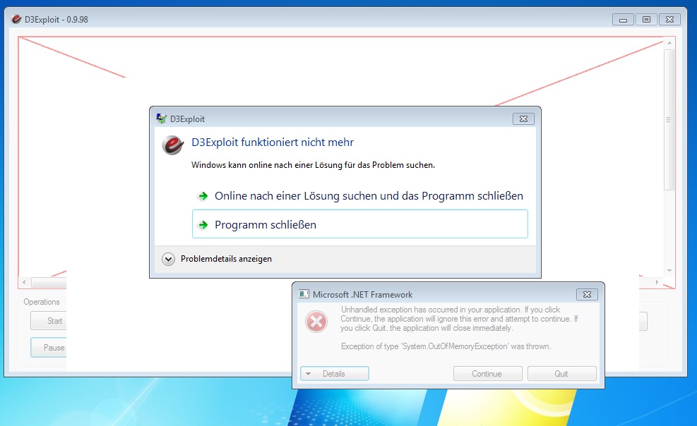697x426 pixels.
Task: Close the D3Exploit main window
Action: point(670,20)
